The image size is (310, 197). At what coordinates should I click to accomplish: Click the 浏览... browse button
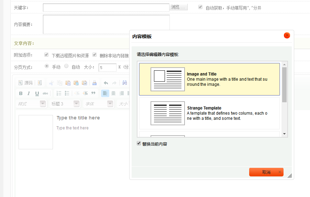[x=178, y=7]
